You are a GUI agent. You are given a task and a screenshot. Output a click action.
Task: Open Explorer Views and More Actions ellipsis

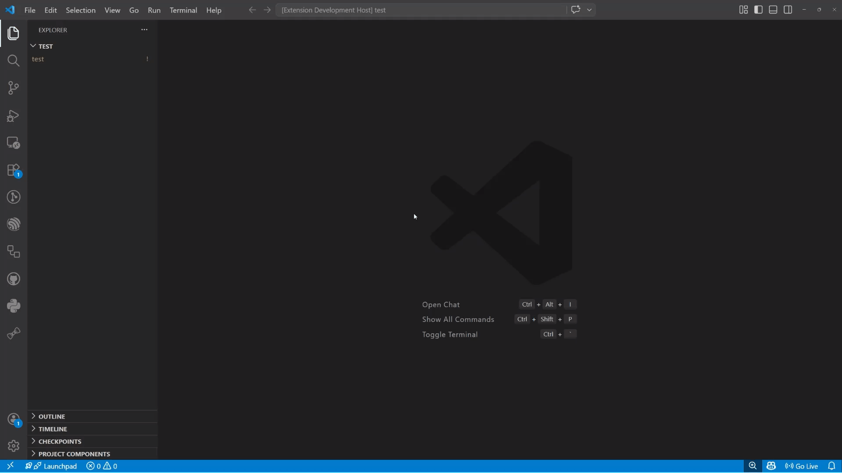(x=144, y=30)
